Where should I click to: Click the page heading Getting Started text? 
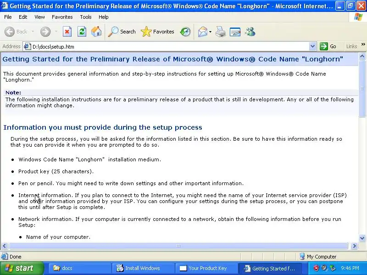click(x=173, y=59)
